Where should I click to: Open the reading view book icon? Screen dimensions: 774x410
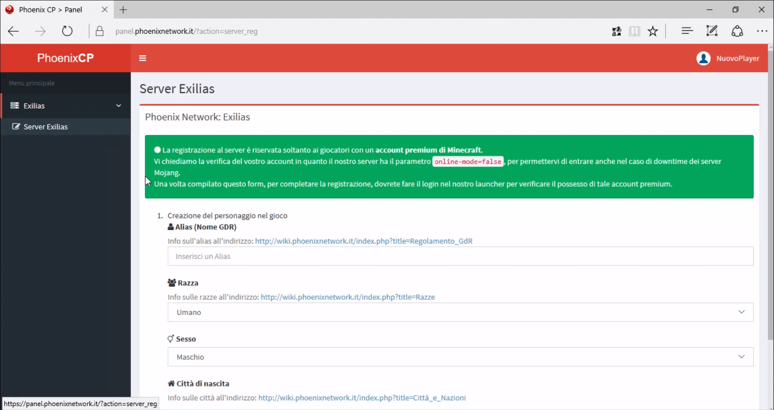tap(635, 31)
